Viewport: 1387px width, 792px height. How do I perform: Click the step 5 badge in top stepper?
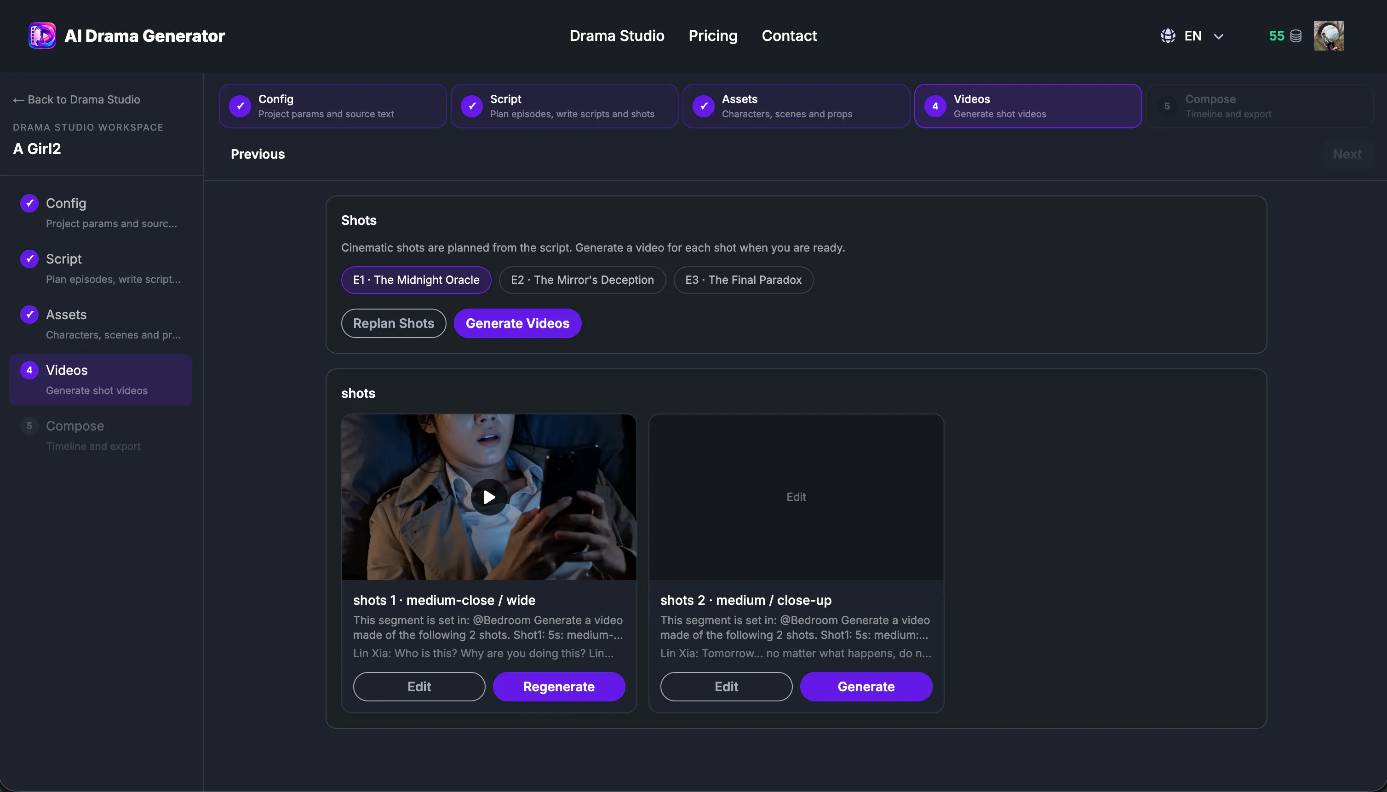point(1167,106)
